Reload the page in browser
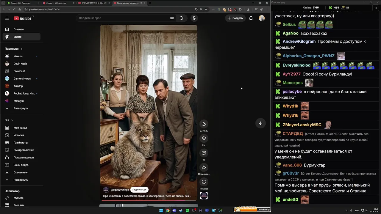381x214 pixels. (14, 9)
